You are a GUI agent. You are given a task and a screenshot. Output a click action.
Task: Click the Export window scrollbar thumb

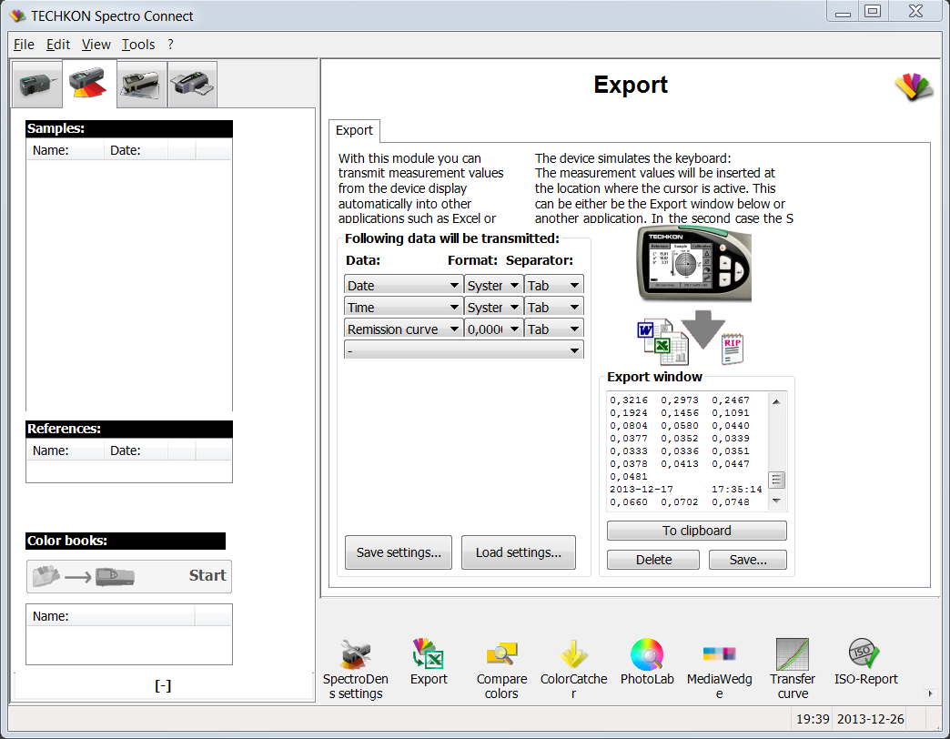(777, 481)
